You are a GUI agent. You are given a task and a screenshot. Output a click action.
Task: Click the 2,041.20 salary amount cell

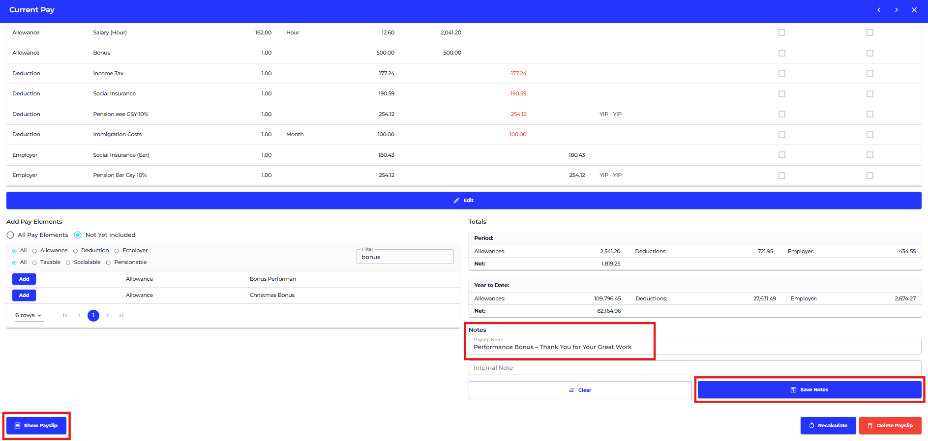[x=451, y=33]
